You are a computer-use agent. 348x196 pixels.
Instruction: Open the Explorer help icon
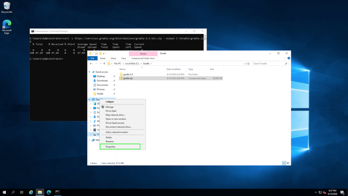coord(289,58)
